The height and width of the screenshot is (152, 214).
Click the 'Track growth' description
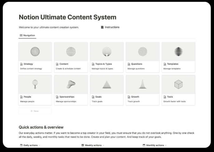pos(134,101)
